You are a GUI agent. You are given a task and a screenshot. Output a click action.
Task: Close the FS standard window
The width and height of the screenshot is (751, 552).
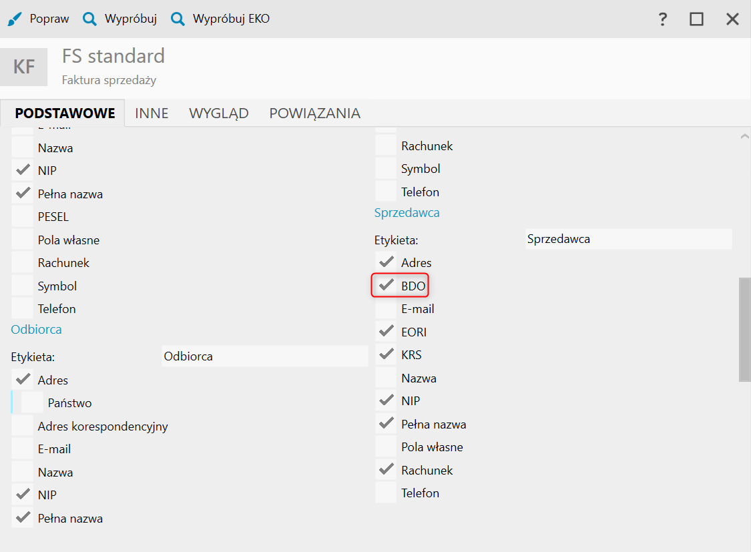[x=732, y=19]
